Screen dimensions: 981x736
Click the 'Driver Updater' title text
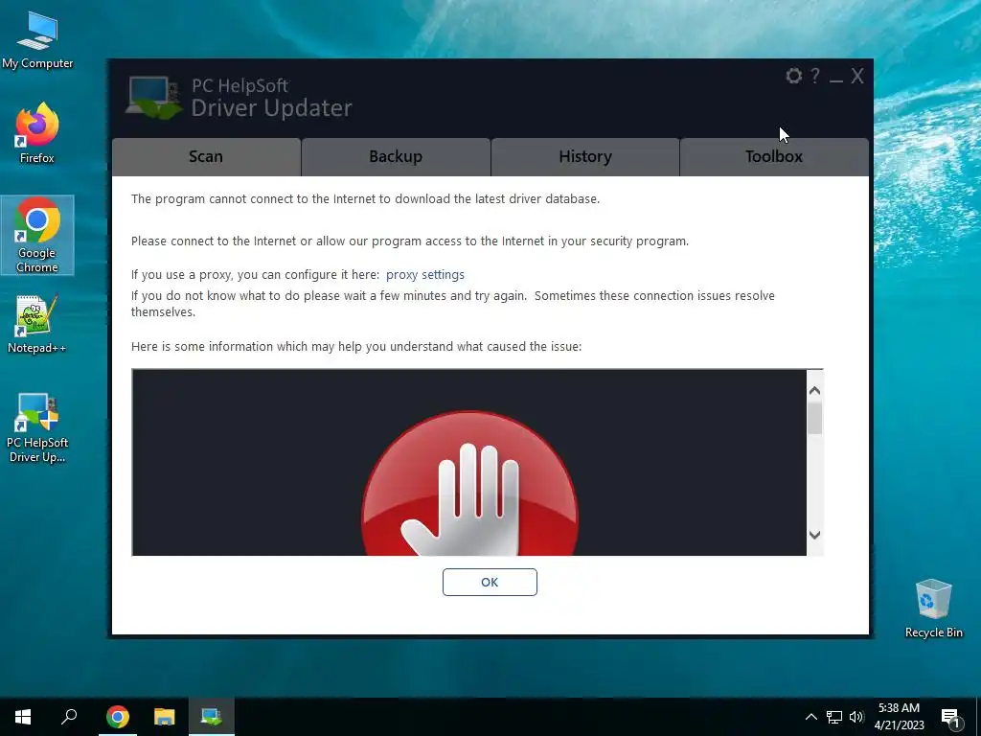coord(271,108)
